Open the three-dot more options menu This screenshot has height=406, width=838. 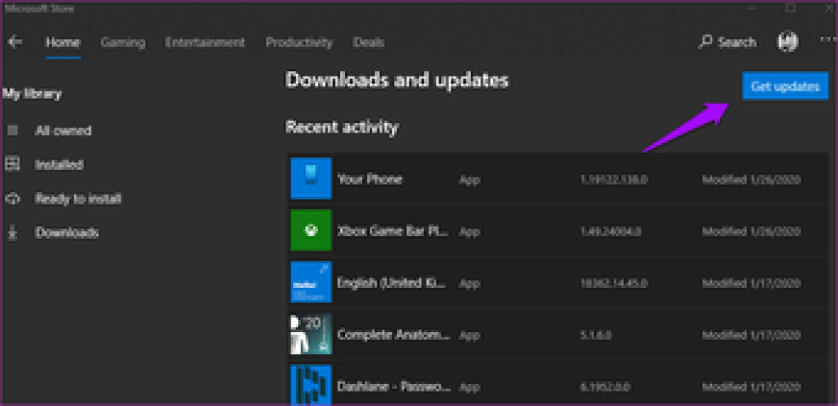pyautogui.click(x=827, y=41)
